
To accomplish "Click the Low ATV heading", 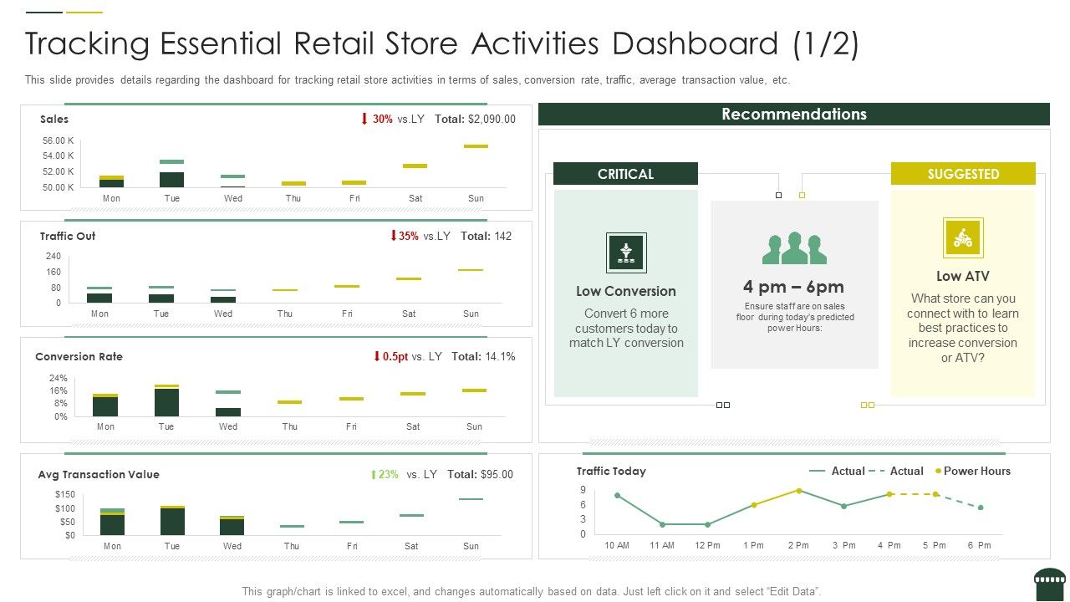I will [x=963, y=276].
